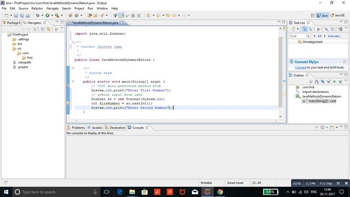Click the Search flashlight toolbar icon

102,15
